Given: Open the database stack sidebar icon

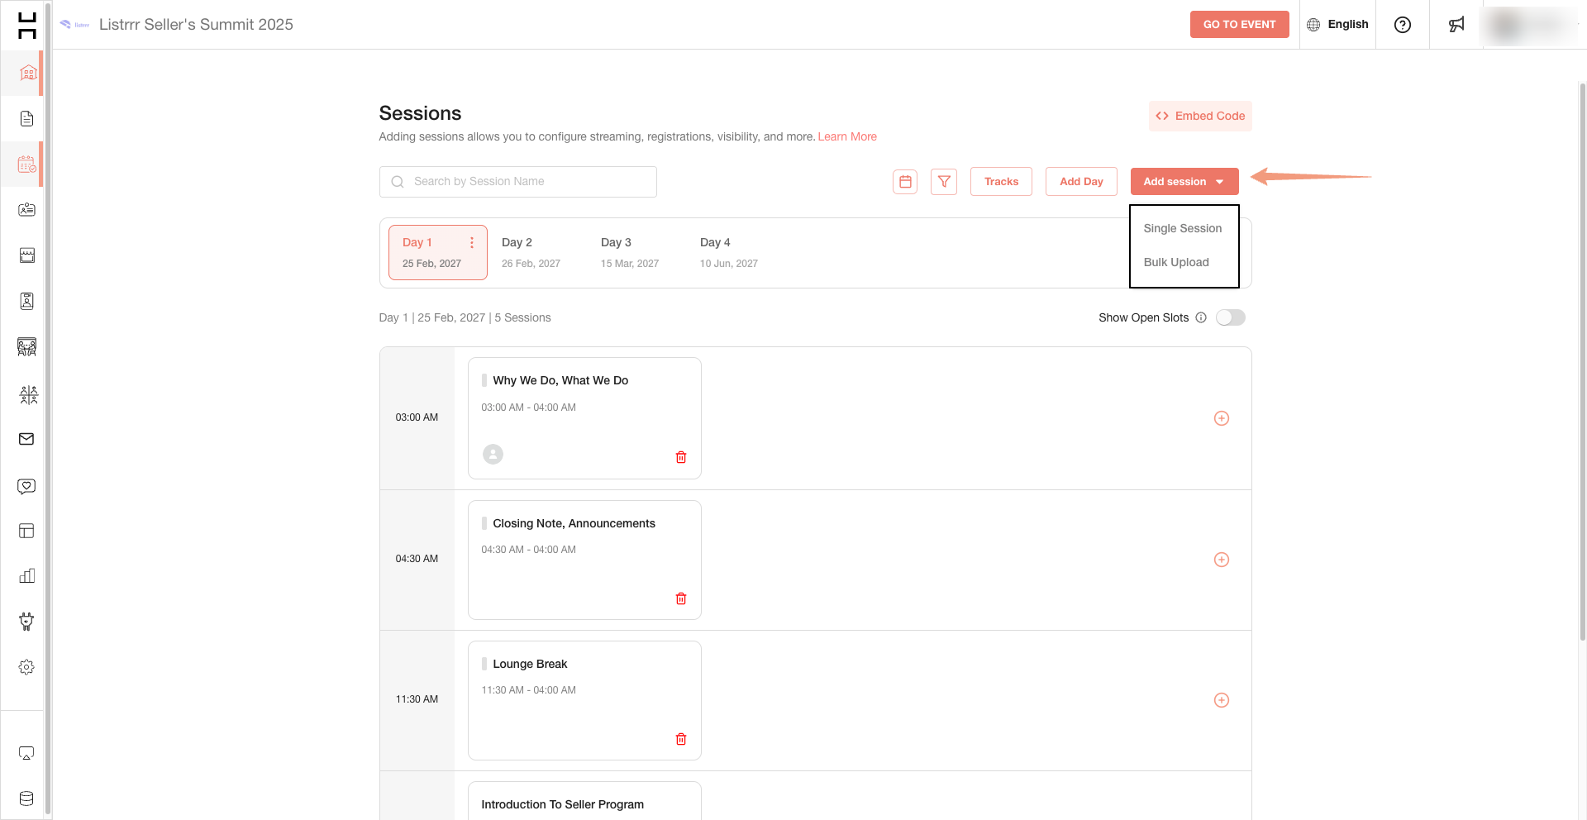Looking at the screenshot, I should pos(27,799).
